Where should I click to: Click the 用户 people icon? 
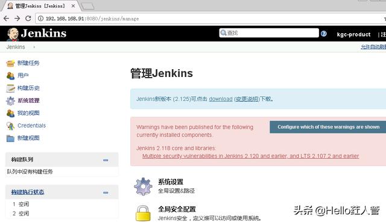pyautogui.click(x=10, y=76)
